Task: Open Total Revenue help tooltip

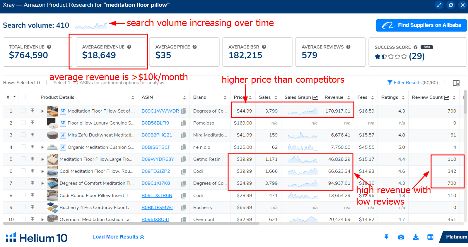Action: point(49,47)
